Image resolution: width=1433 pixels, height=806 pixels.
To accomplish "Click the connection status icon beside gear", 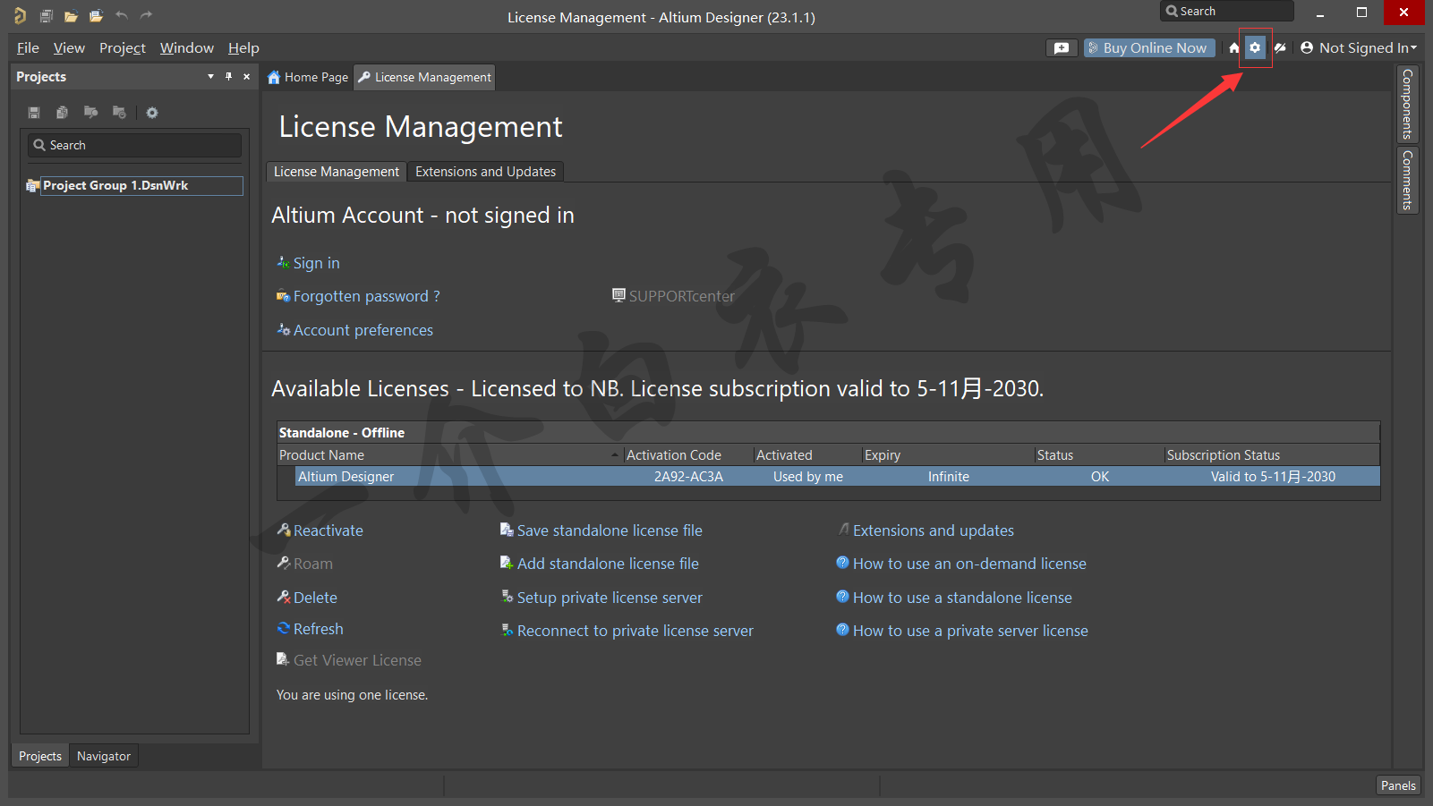I will (1281, 48).
